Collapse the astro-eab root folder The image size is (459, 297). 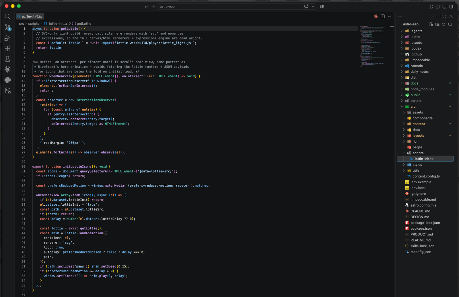[x=400, y=24]
